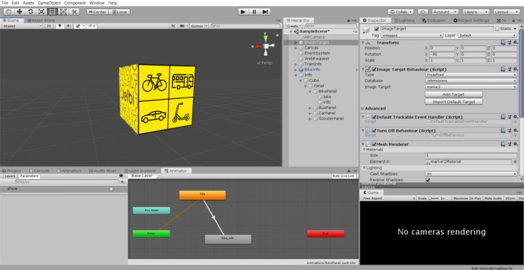Toggle scene audio speaker icon
Viewport: 524px width, 270px height.
(x=69, y=26)
